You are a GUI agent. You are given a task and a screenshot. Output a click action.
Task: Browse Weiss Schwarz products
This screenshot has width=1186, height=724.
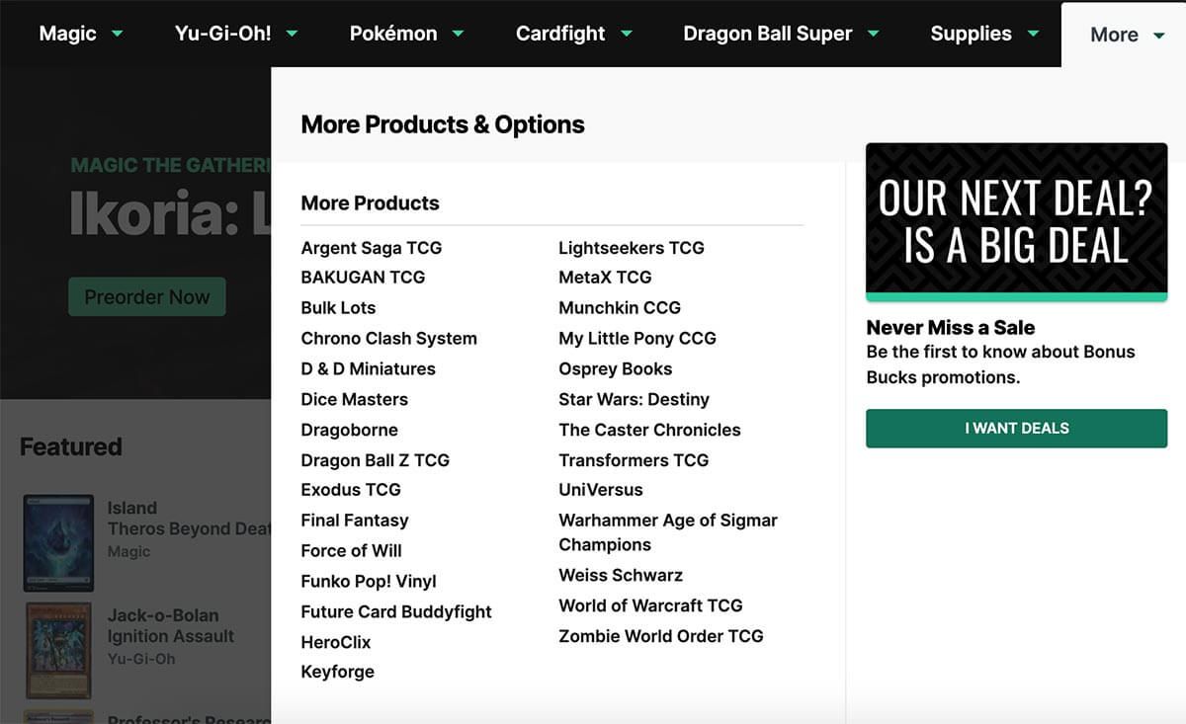(621, 576)
